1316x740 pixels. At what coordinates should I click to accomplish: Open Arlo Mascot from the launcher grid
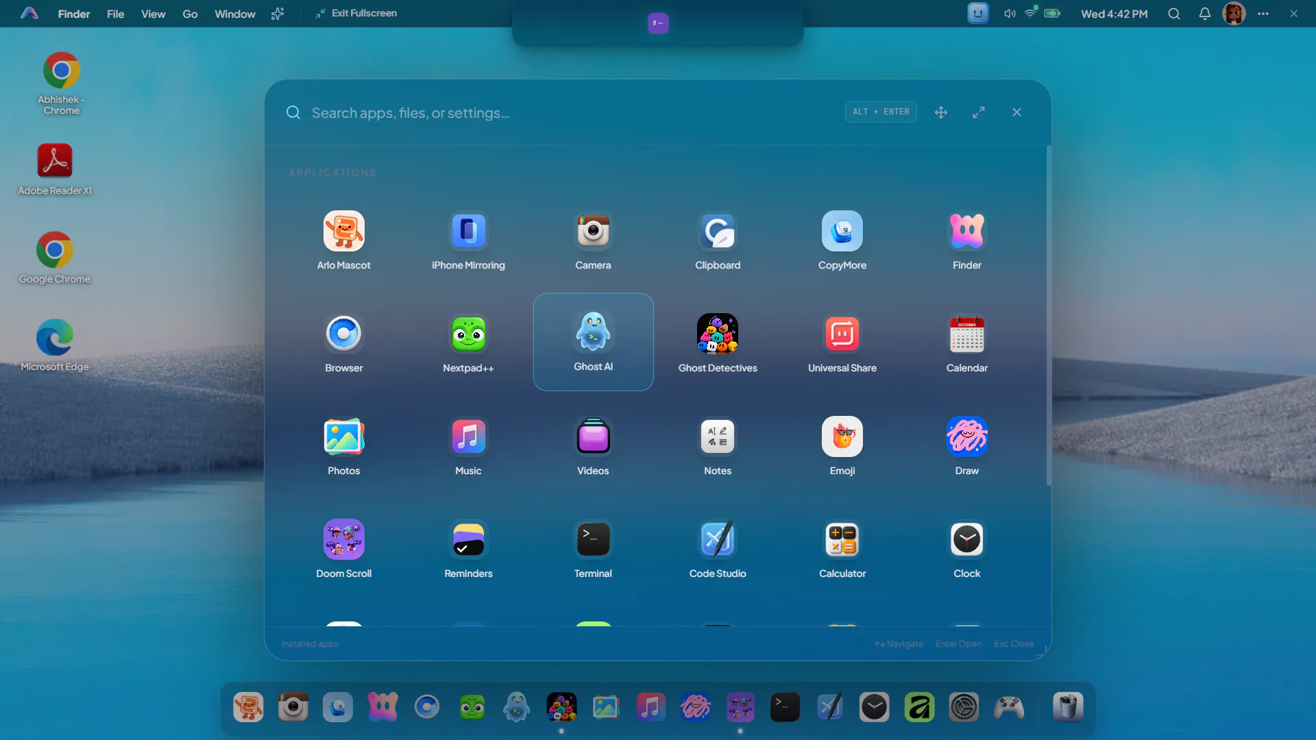pos(343,240)
